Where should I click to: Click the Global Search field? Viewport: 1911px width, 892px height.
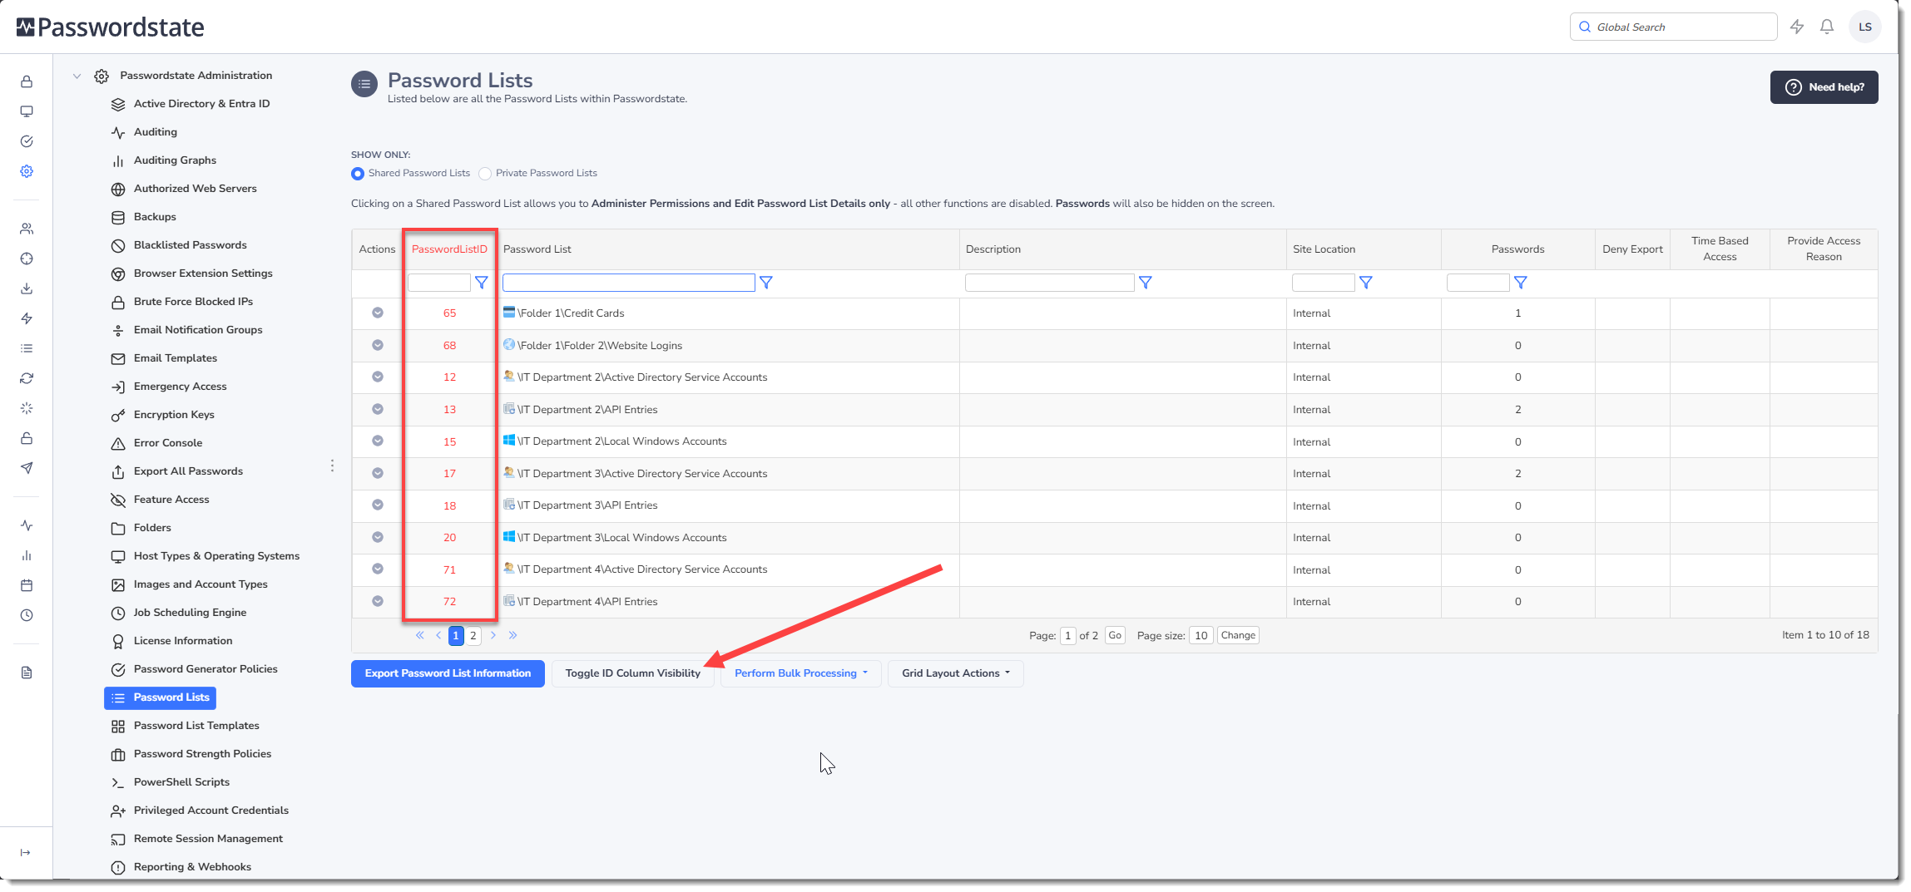point(1674,27)
